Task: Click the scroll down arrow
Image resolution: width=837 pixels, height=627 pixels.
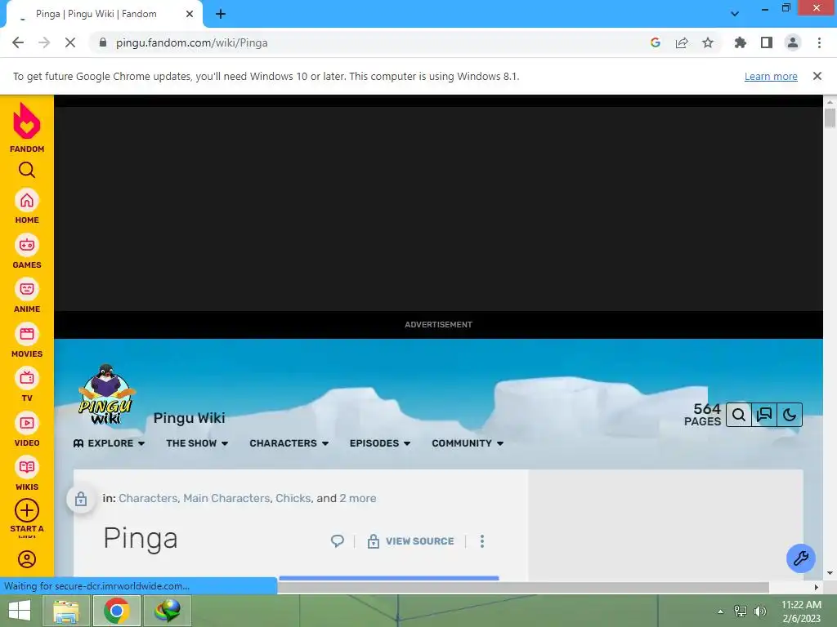Action: (830, 574)
